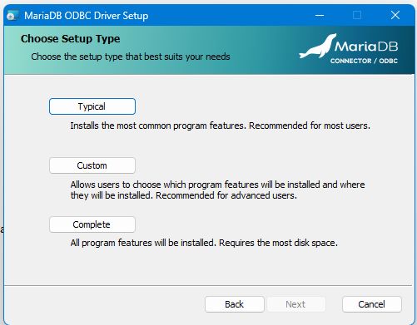This screenshot has width=417, height=325.
Task: Go Back to the previous step
Action: point(235,304)
